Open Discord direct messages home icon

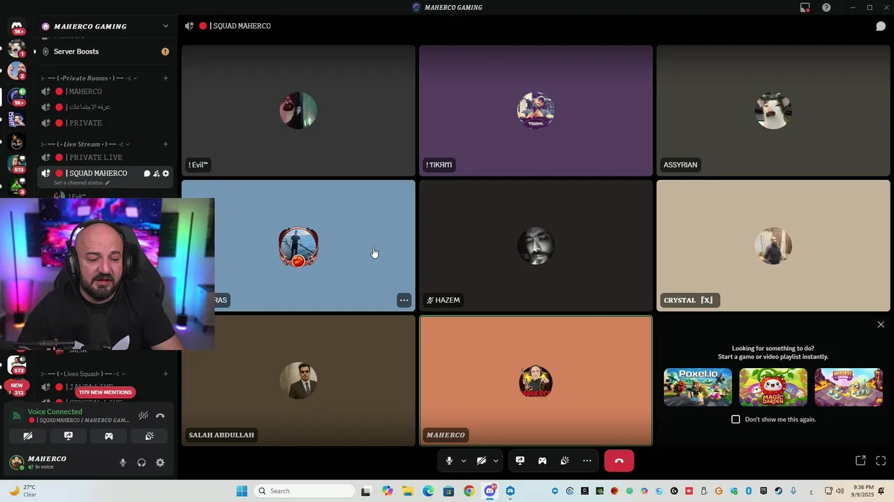pos(17,26)
